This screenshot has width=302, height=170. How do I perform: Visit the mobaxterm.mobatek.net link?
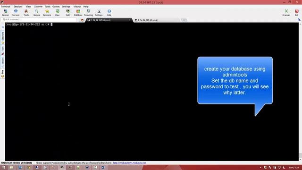click(x=129, y=163)
